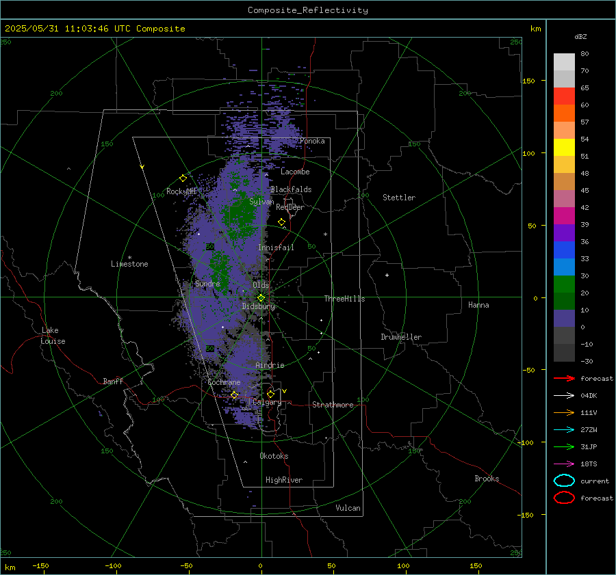Click the Hanna label
Image resolution: width=616 pixels, height=575 pixels.
click(x=478, y=305)
